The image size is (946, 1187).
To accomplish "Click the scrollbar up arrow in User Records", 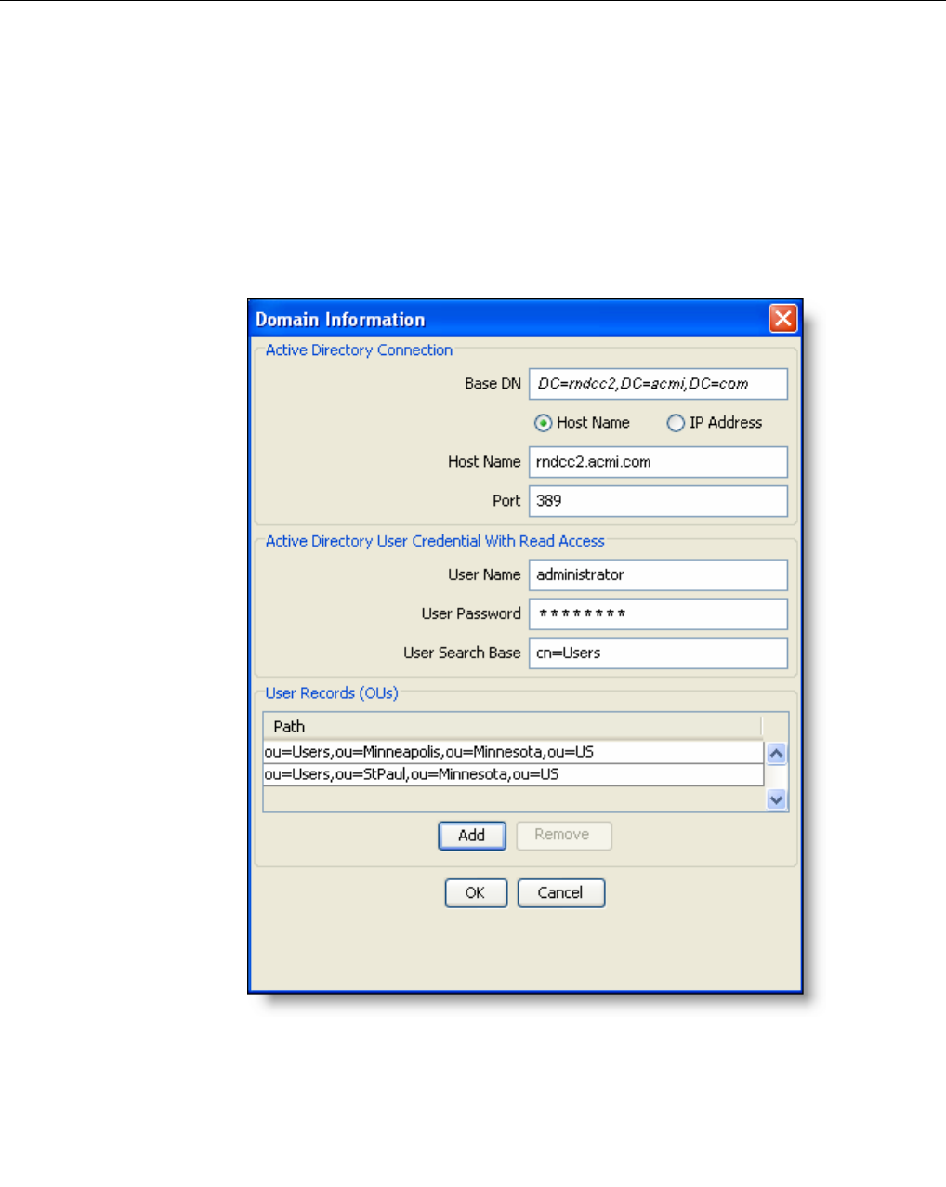I will [777, 754].
